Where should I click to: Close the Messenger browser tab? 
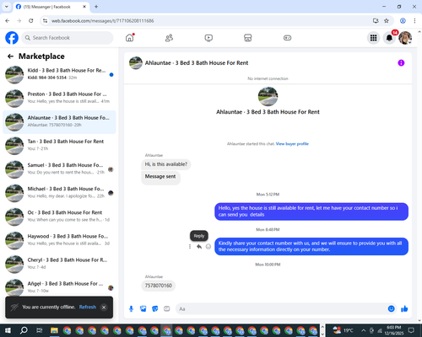point(84,7)
